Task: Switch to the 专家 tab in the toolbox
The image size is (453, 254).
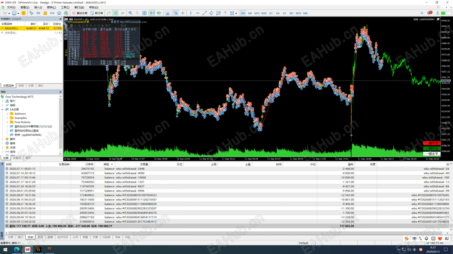Action: (x=118, y=237)
